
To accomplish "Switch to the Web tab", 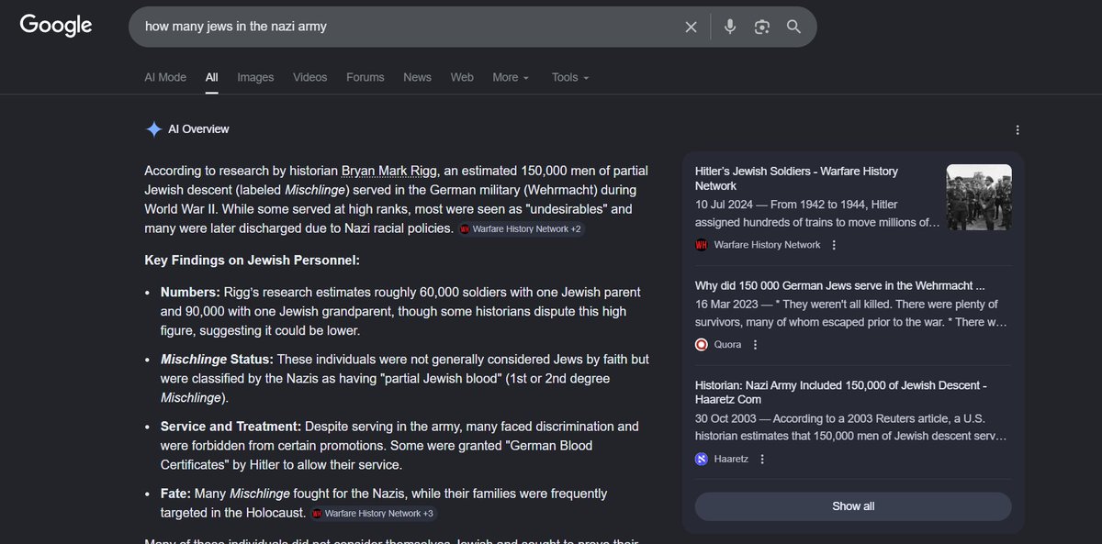I will coord(462,77).
